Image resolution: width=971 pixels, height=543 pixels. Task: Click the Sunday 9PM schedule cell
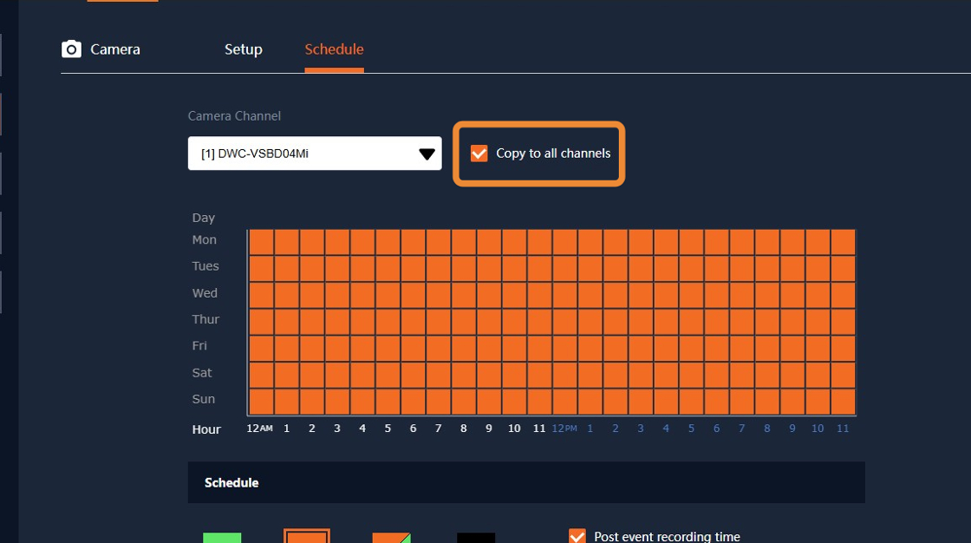tap(792, 402)
